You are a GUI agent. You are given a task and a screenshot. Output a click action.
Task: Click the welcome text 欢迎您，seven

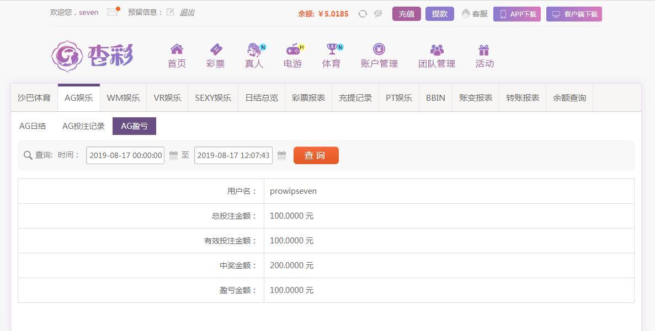click(x=74, y=13)
